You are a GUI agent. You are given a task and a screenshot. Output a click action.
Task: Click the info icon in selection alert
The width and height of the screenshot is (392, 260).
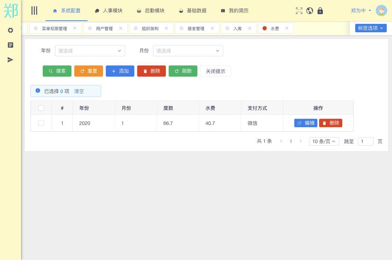[x=38, y=91]
